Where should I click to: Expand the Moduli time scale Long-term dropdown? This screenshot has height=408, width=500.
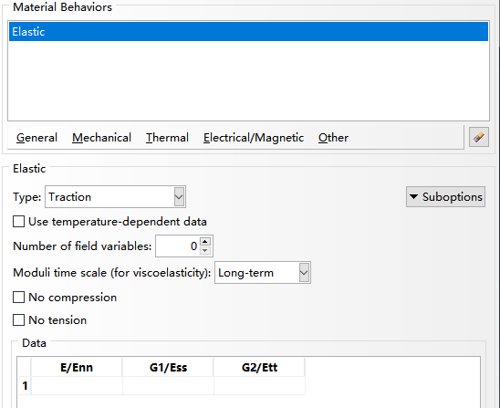click(x=263, y=273)
